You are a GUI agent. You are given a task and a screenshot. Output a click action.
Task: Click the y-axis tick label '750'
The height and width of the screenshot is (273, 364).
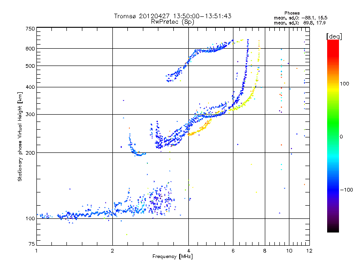30,29
